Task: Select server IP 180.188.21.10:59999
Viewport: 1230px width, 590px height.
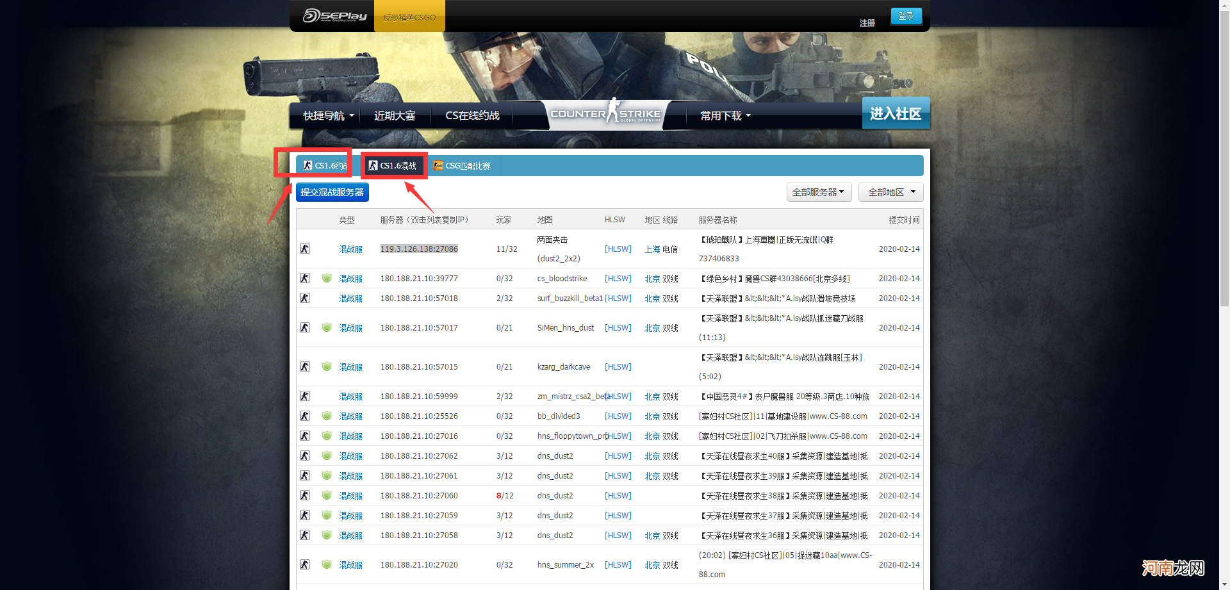Action: [x=419, y=396]
